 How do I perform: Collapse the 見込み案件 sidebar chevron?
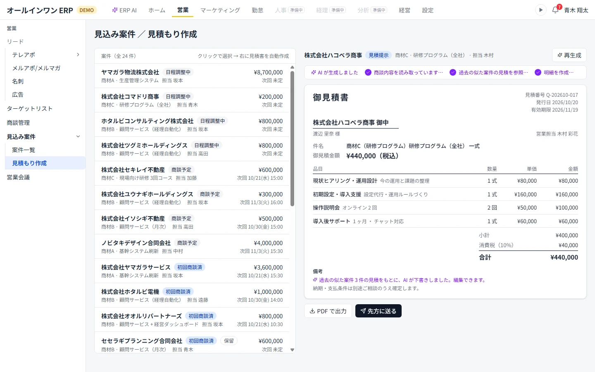tap(78, 136)
